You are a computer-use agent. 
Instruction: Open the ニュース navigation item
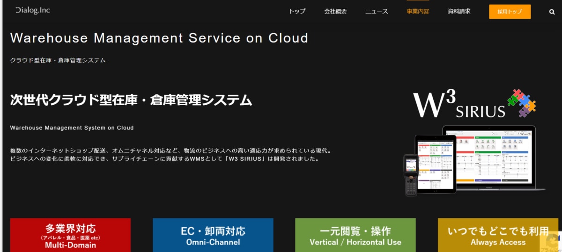tap(377, 12)
